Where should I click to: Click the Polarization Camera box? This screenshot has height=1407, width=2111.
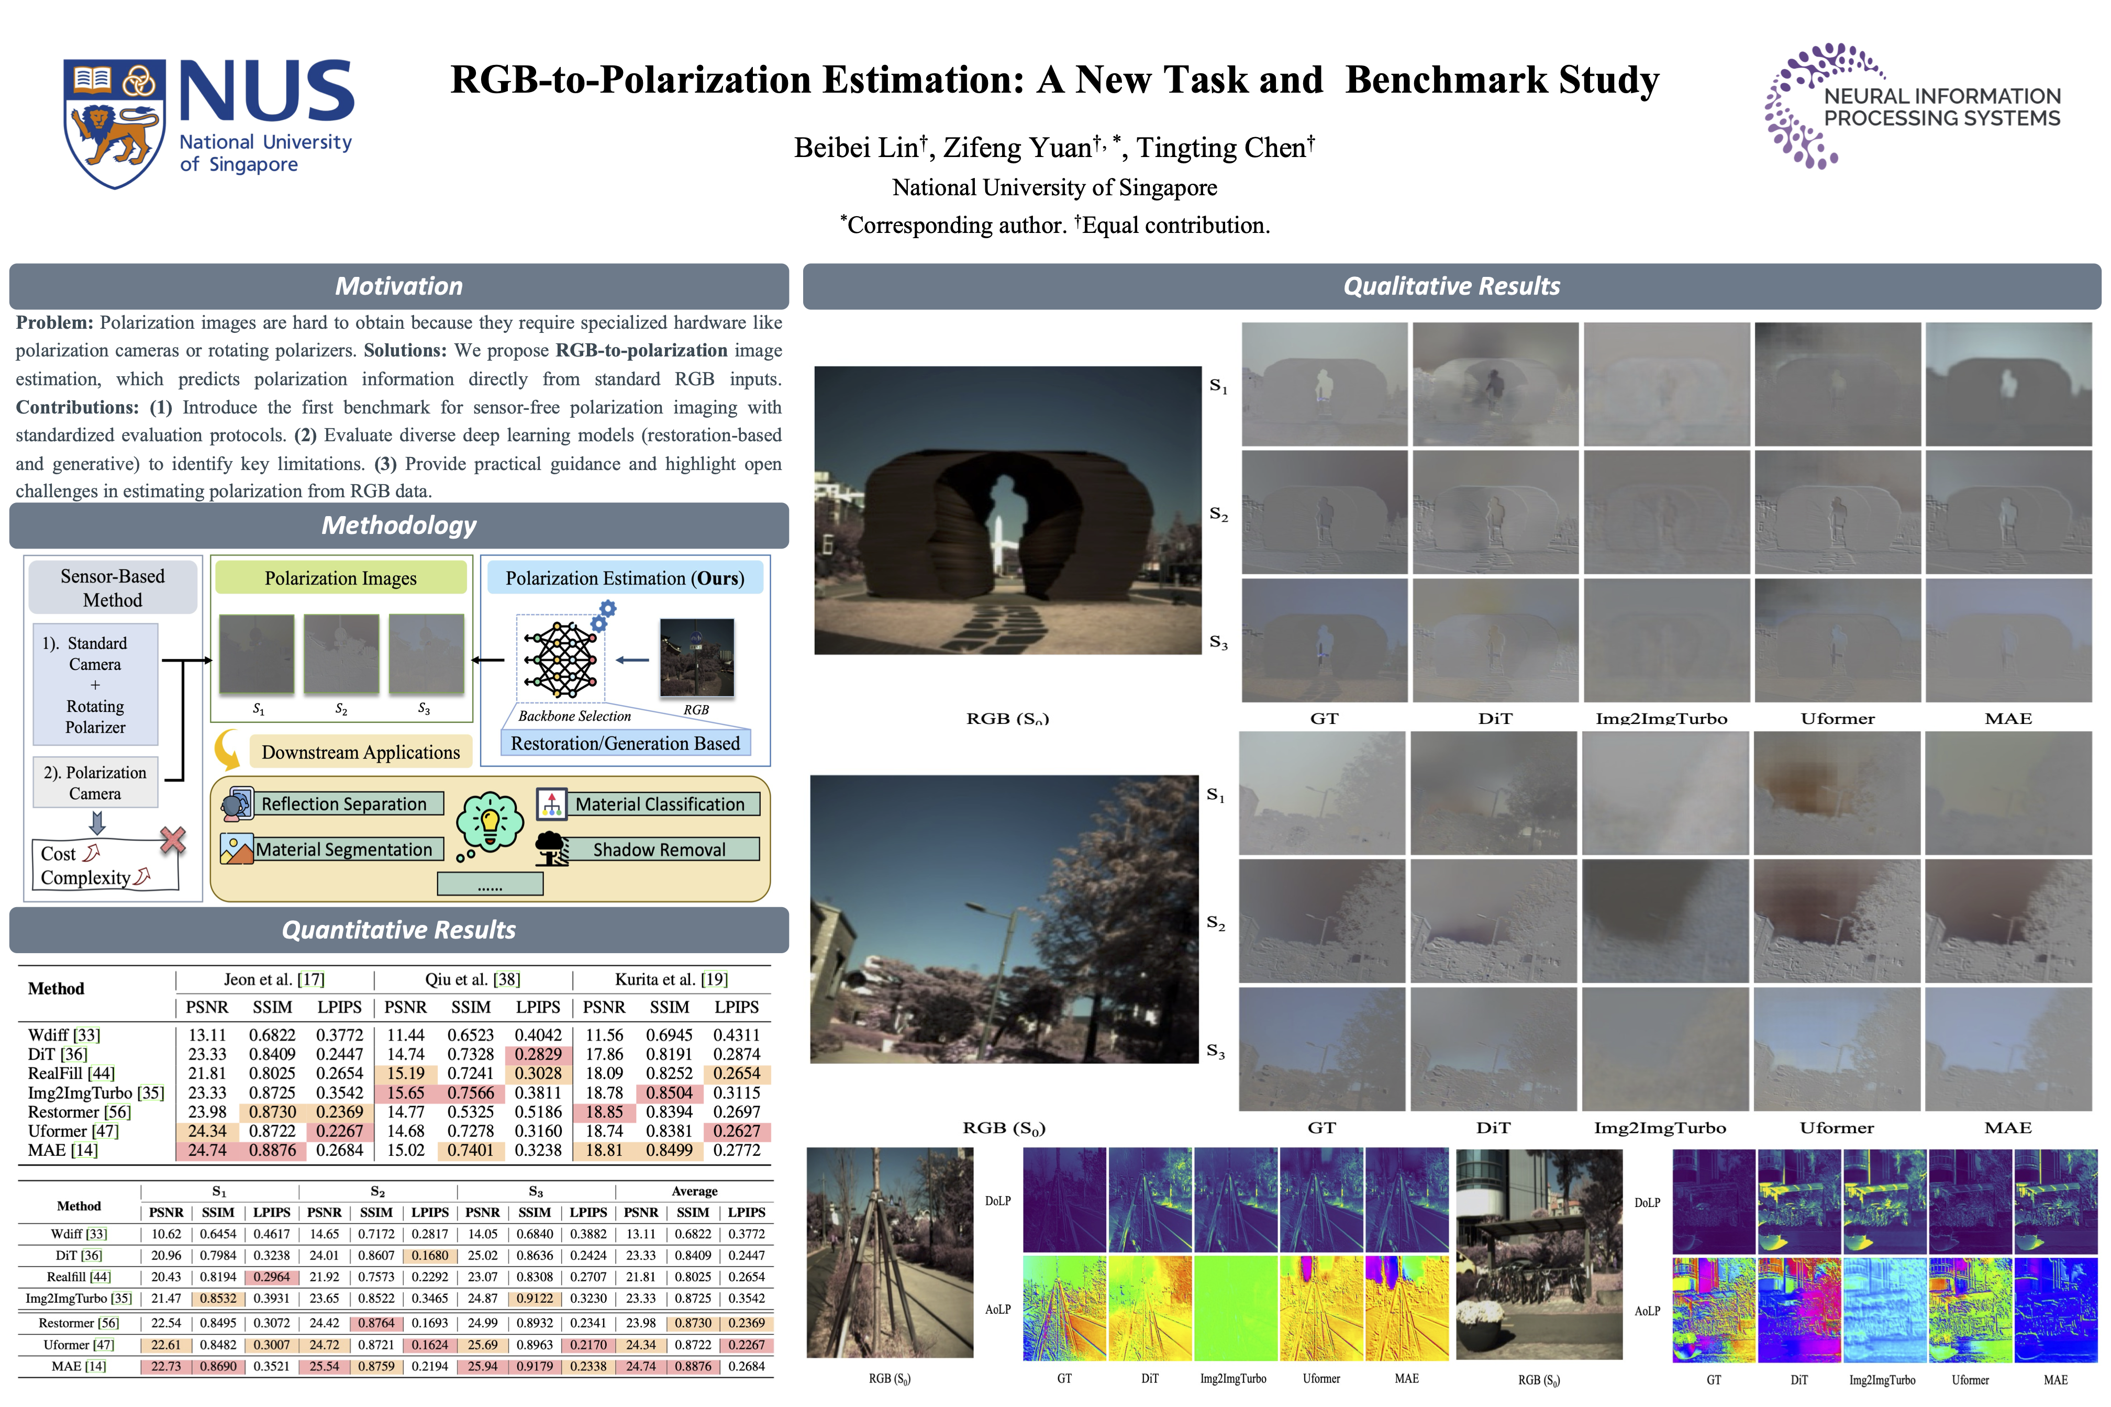click(x=95, y=783)
